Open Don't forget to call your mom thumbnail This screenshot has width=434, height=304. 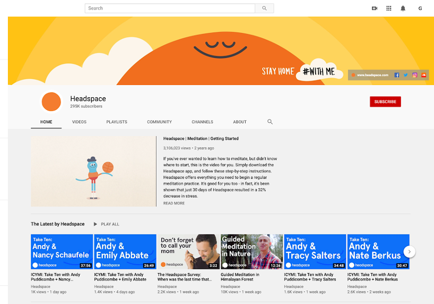(188, 251)
